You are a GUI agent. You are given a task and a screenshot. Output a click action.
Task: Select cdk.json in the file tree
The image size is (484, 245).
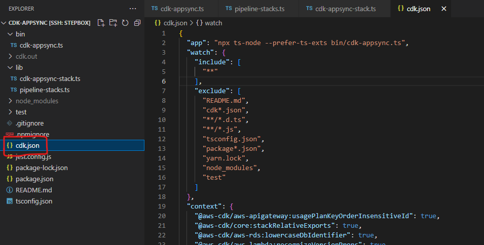72,145
